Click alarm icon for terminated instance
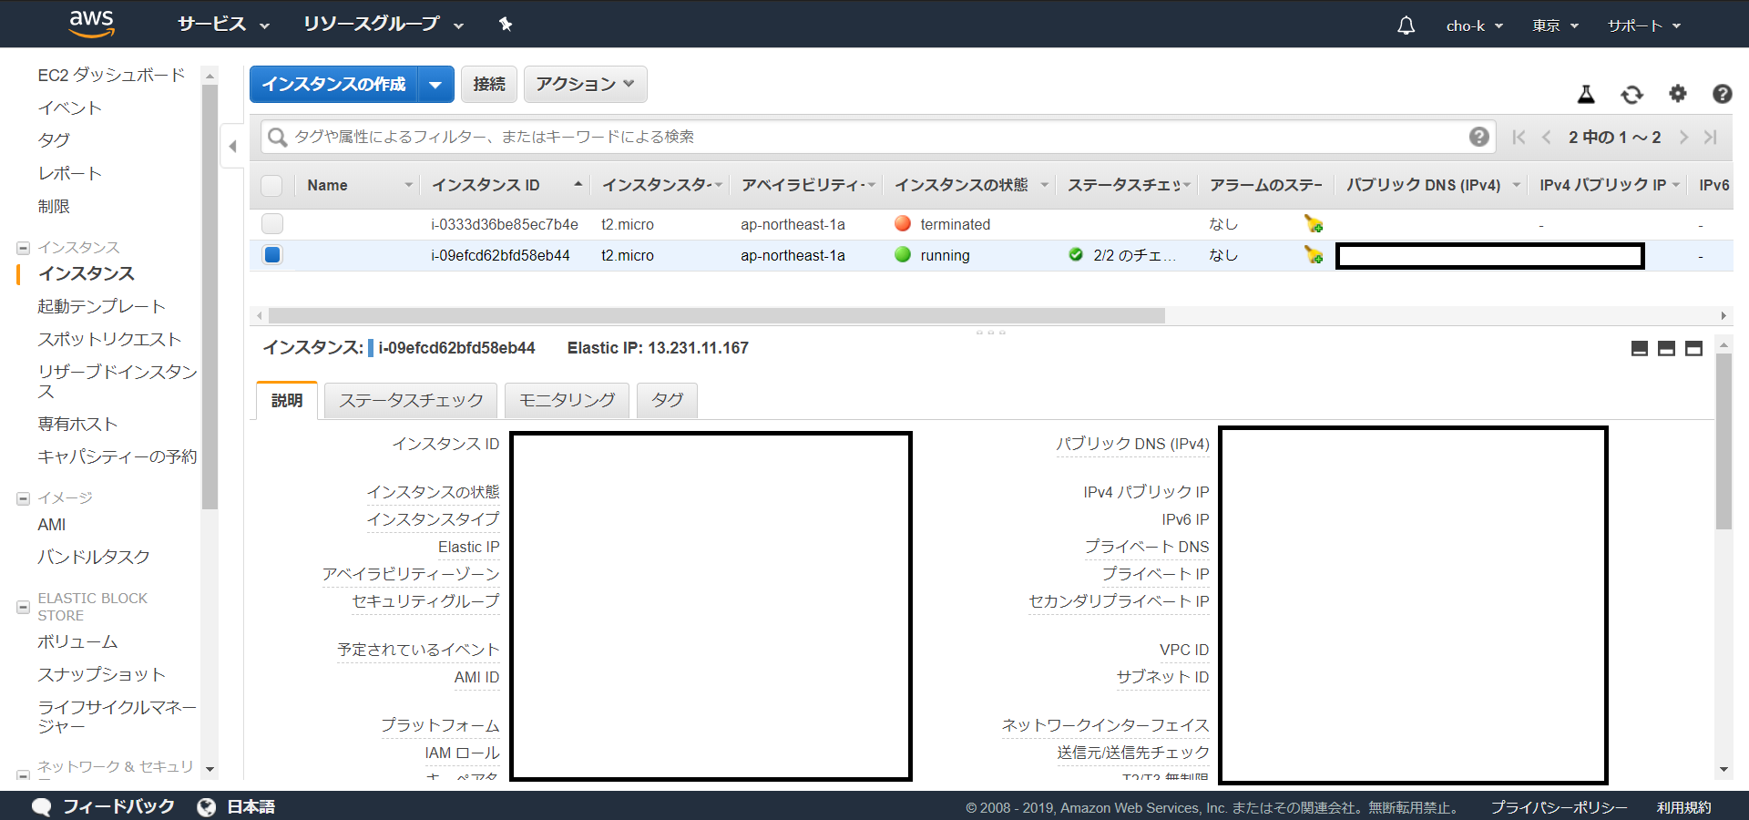Image resolution: width=1749 pixels, height=820 pixels. (1314, 224)
